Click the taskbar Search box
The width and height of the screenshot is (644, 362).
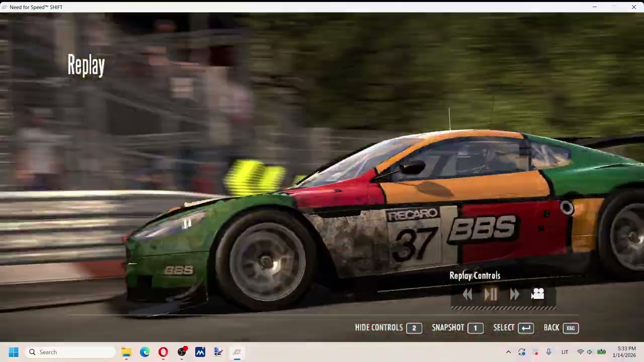tap(70, 352)
